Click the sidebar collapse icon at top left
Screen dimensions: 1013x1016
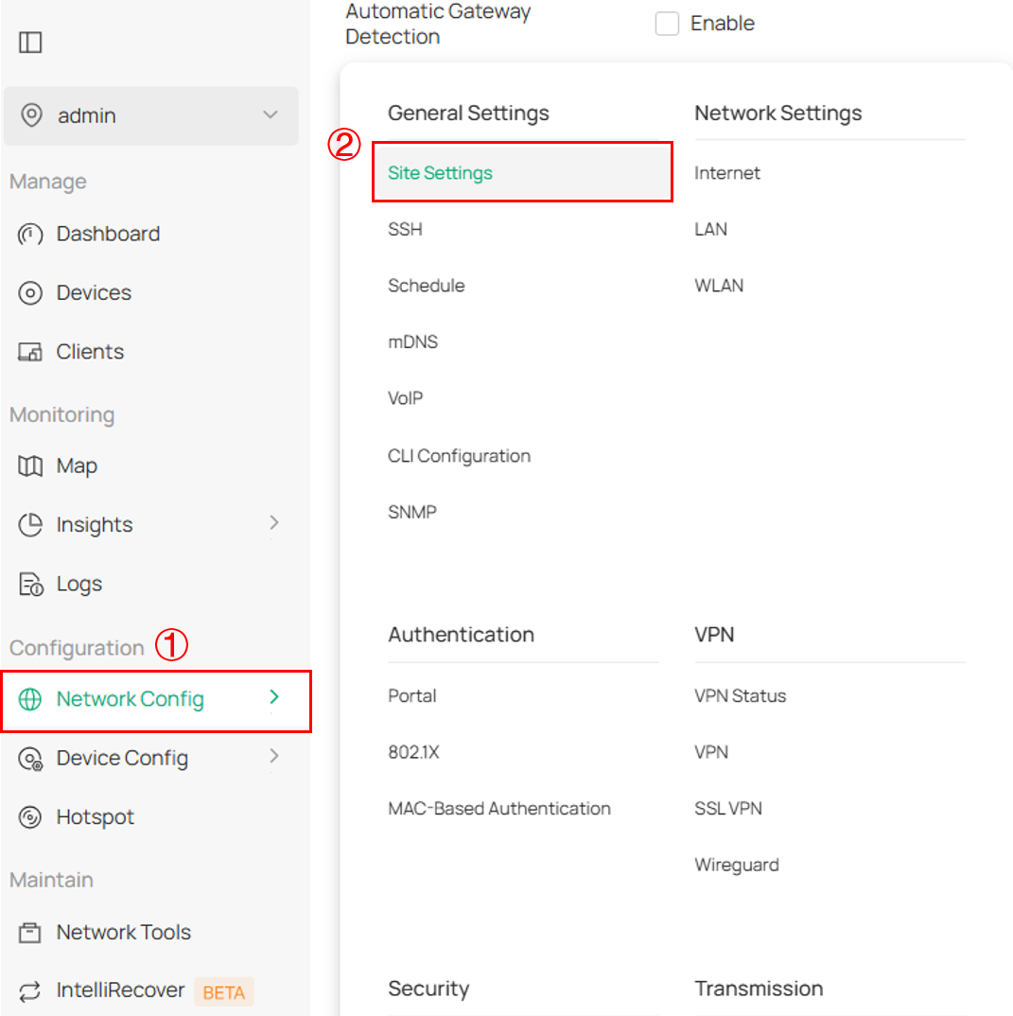[30, 42]
